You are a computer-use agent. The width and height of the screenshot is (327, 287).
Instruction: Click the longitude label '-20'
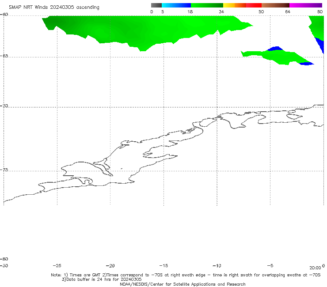[110, 266]
